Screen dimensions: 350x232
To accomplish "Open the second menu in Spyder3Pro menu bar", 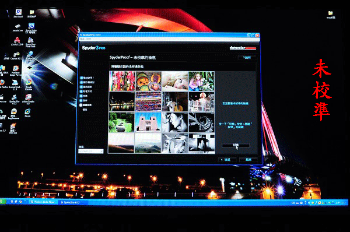I will coord(89,39).
